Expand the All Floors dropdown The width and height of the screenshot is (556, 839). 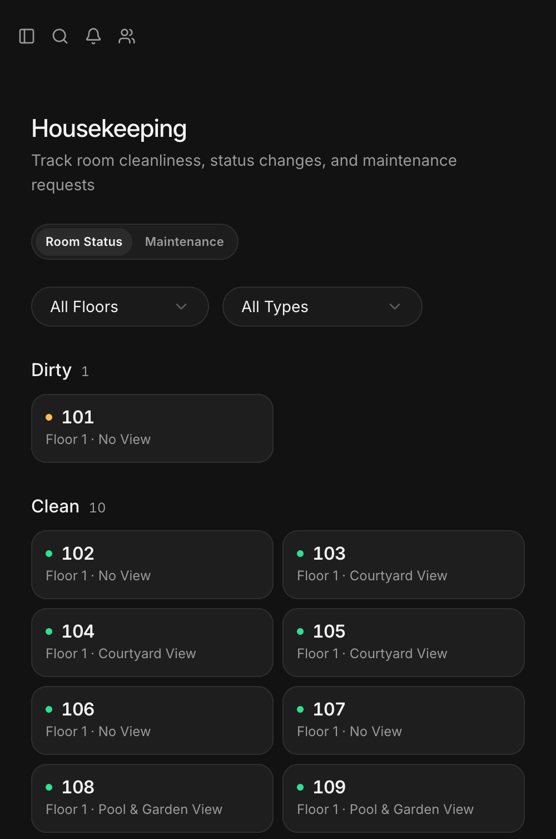(120, 307)
